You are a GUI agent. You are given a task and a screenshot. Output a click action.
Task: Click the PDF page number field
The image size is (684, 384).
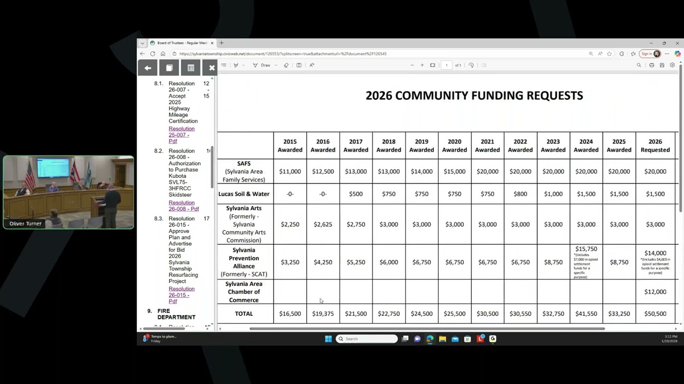point(447,65)
